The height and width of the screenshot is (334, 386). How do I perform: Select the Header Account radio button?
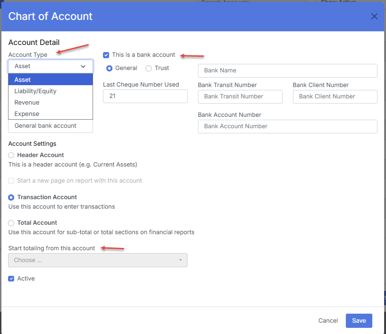coord(11,155)
